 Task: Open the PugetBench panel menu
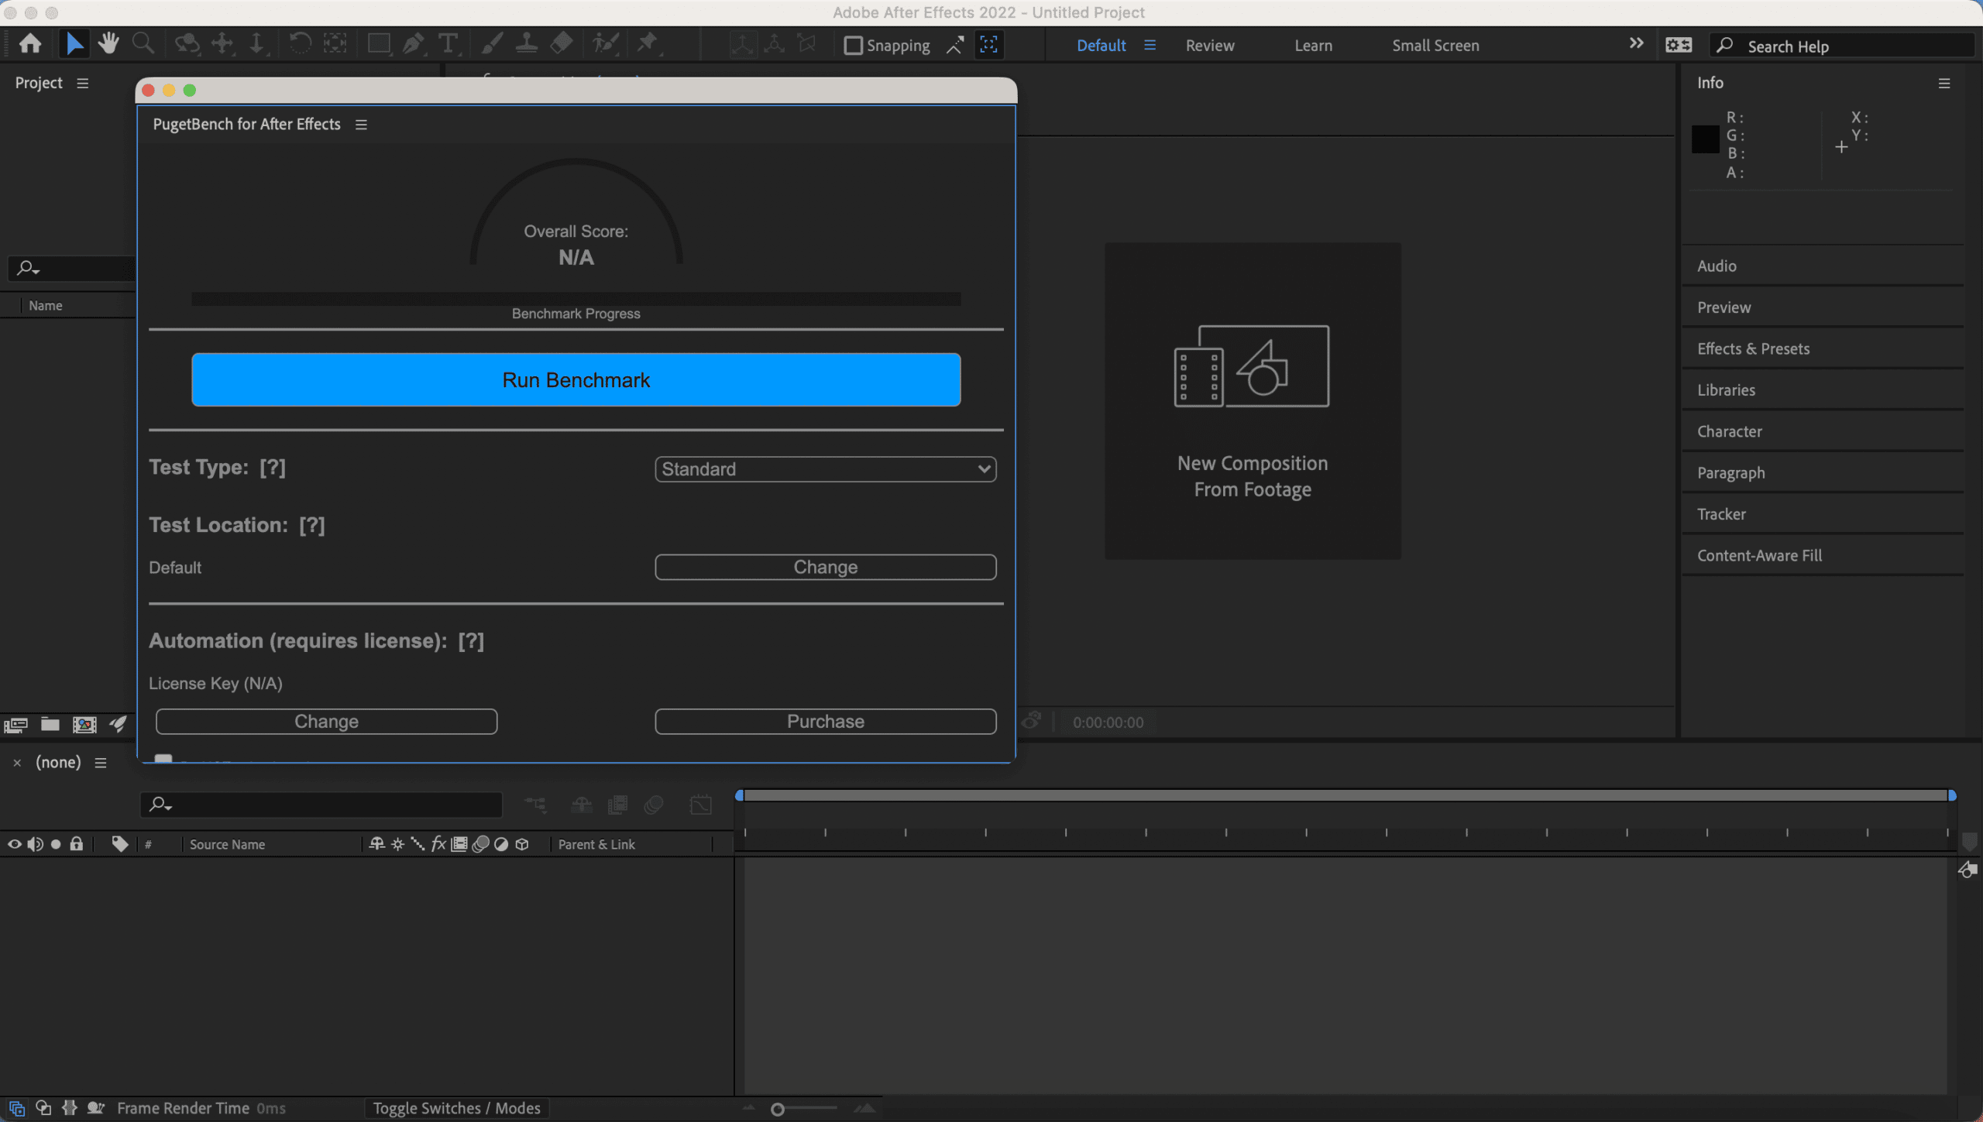(361, 125)
